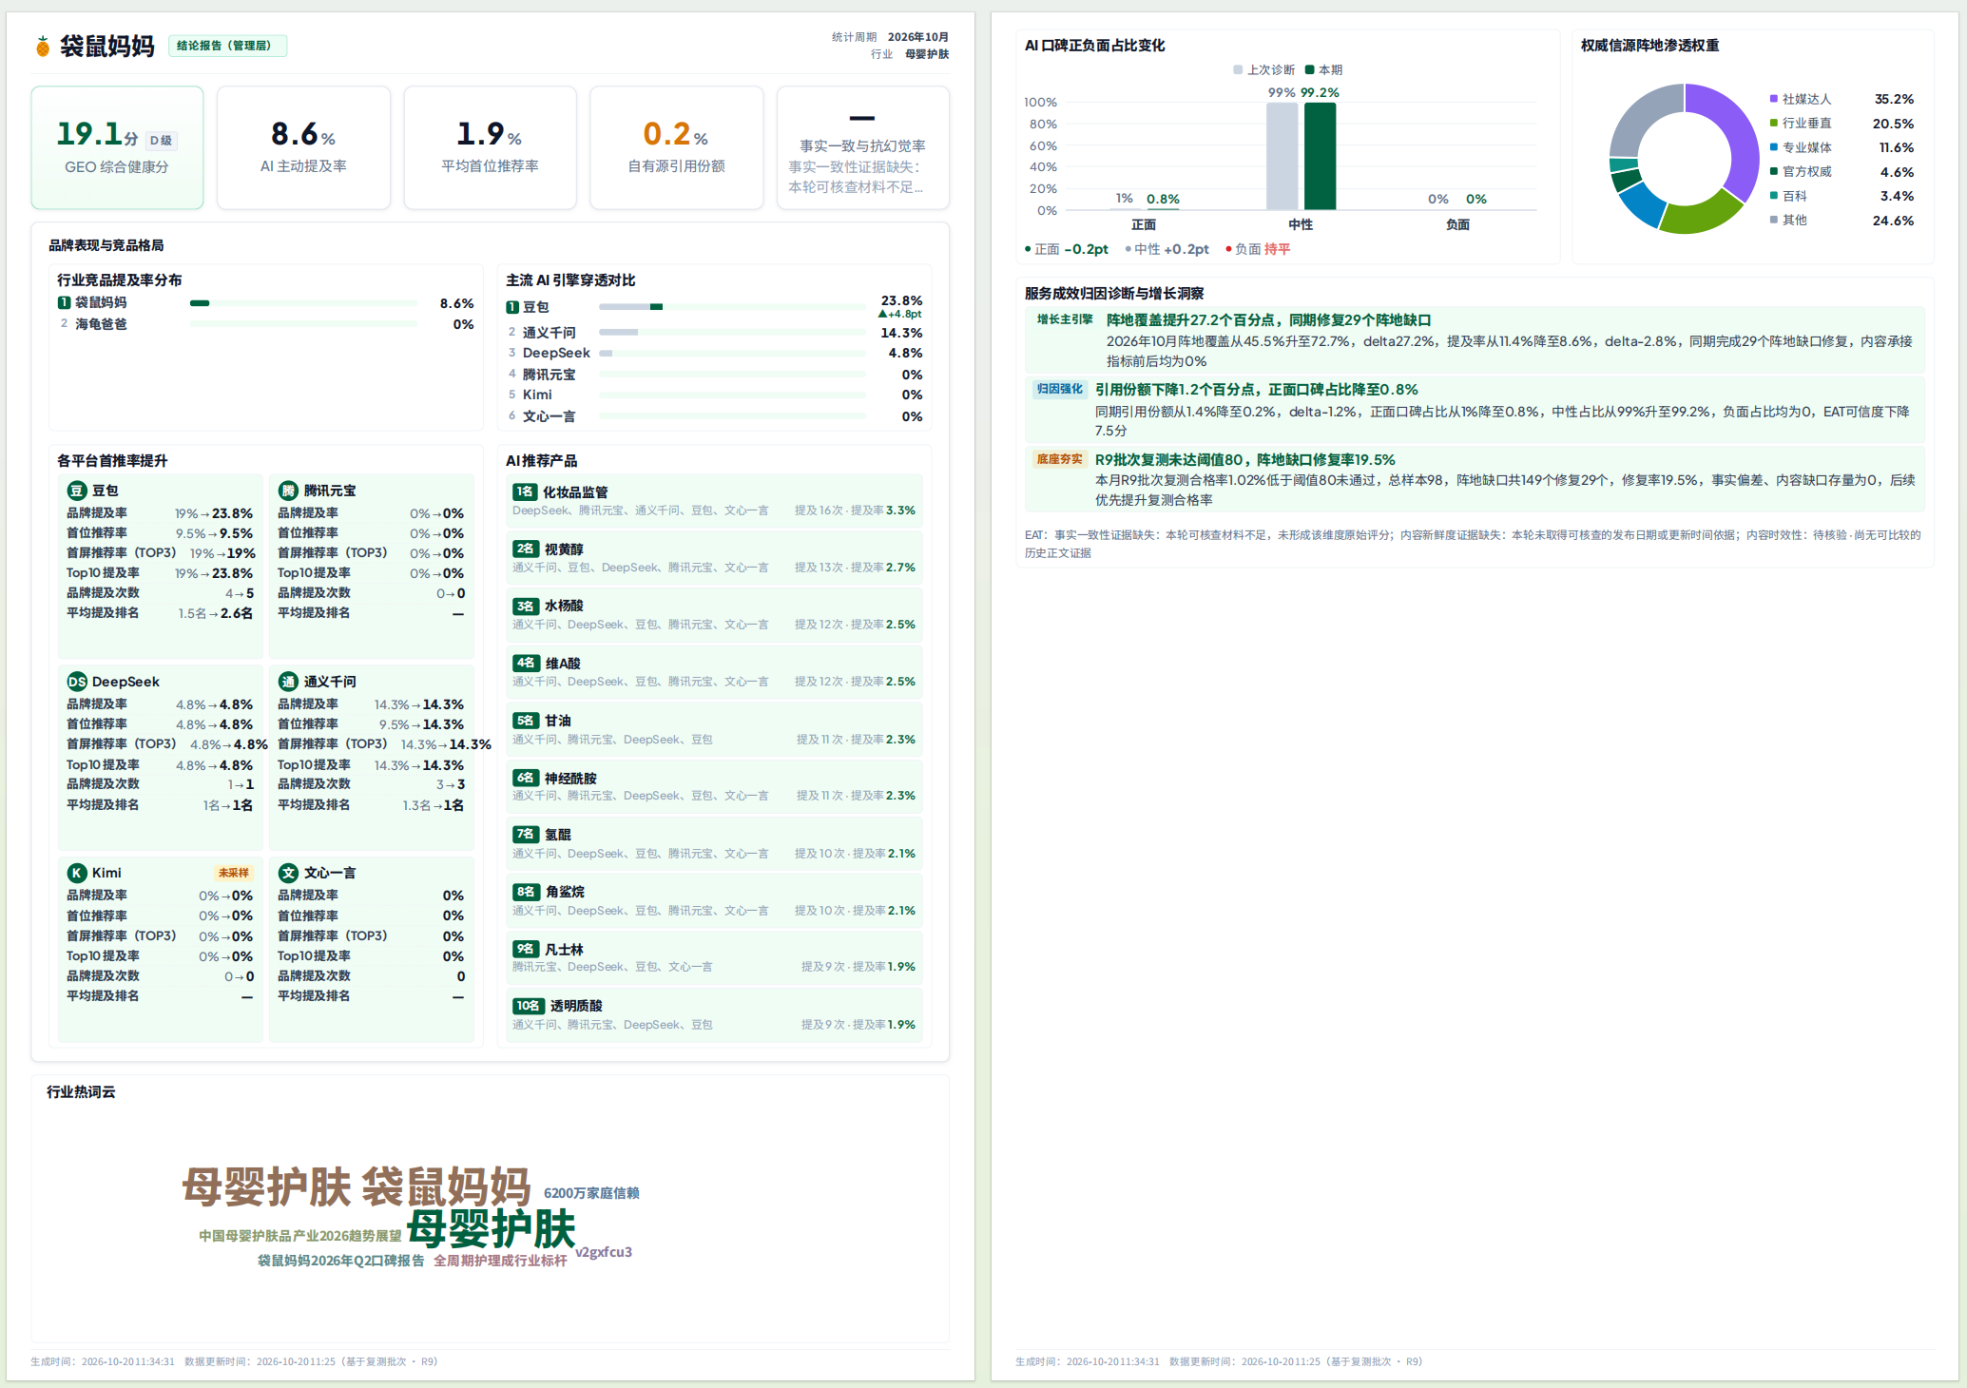
Task: Click the D级 grade badge
Action: click(162, 140)
